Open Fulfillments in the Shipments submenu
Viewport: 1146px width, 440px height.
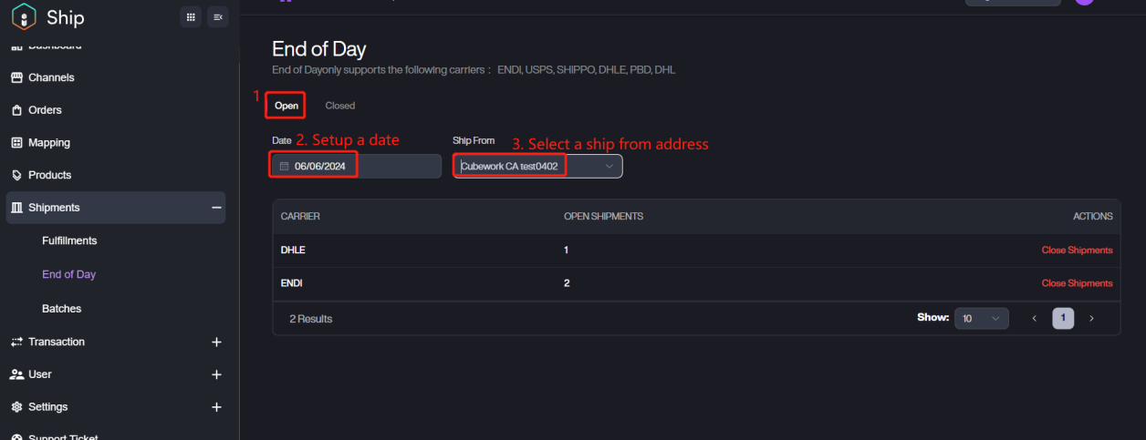click(x=69, y=240)
